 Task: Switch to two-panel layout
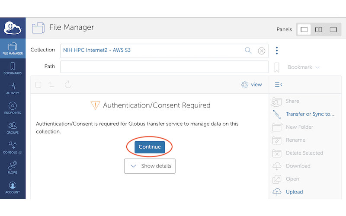click(319, 29)
